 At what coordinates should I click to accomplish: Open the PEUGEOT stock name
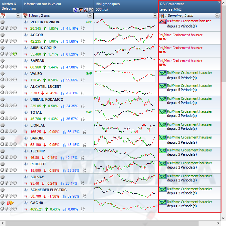click(x=38, y=164)
